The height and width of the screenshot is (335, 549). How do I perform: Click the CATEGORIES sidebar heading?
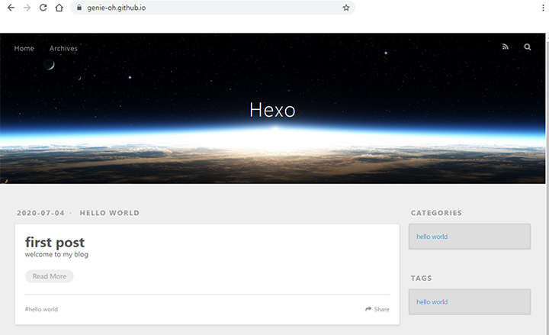point(436,213)
